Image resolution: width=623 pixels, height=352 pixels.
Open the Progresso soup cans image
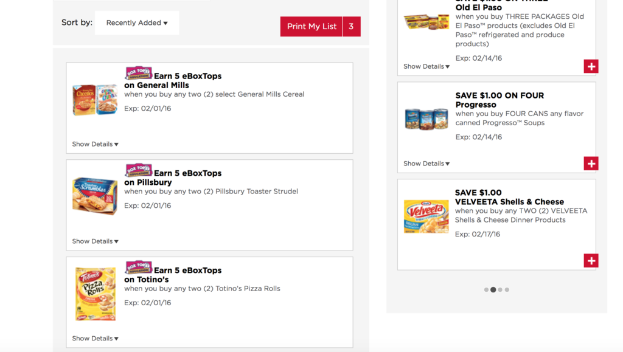426,119
